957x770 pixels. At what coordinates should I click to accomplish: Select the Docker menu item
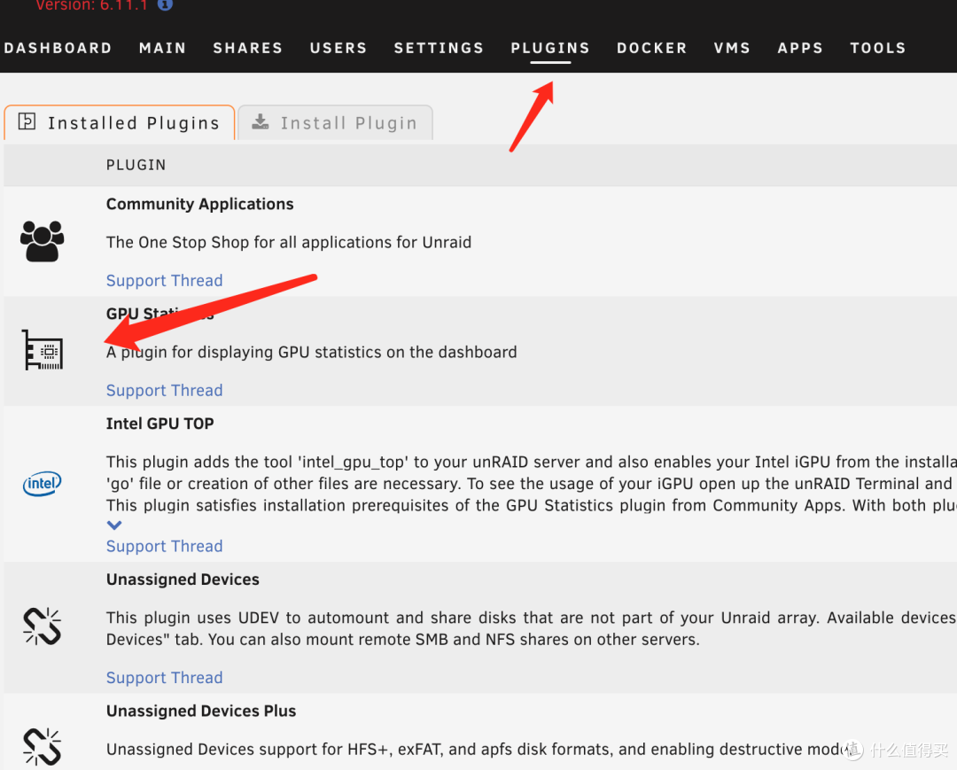(x=651, y=48)
